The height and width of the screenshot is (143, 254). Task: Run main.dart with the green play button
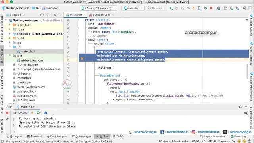[x=171, y=8]
